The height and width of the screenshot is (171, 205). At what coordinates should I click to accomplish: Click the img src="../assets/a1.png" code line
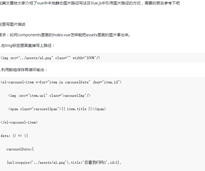50,58
